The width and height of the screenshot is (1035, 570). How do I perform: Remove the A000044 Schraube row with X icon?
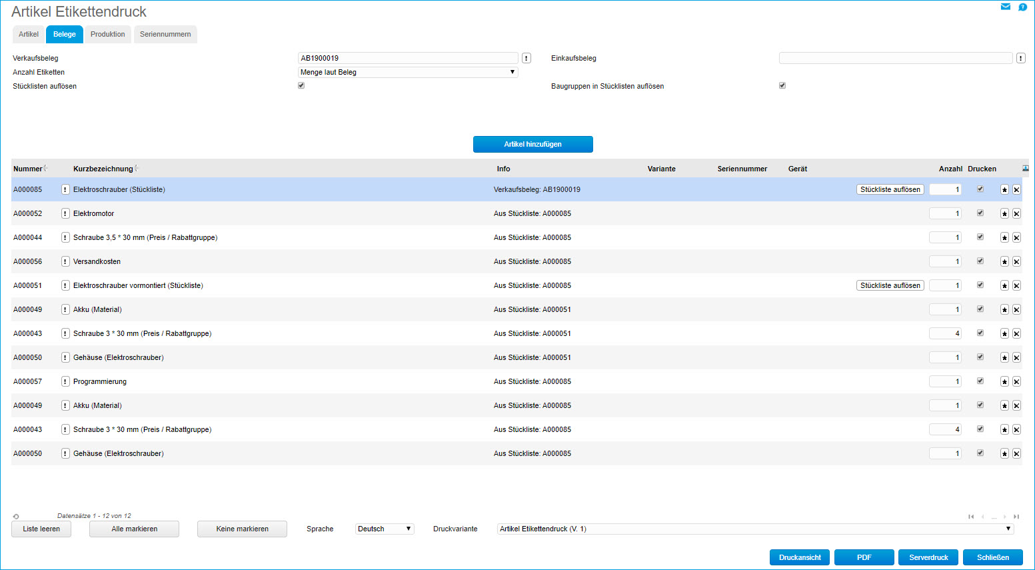pos(1016,238)
